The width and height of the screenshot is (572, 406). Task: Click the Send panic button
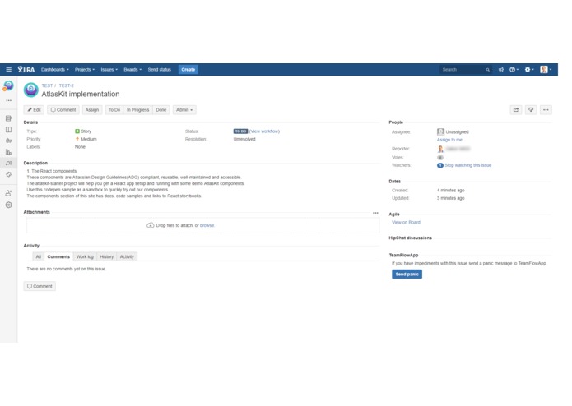pos(407,275)
